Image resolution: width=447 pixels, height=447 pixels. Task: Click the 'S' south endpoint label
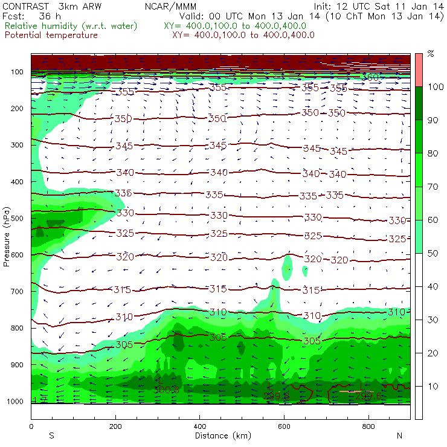[x=51, y=436]
